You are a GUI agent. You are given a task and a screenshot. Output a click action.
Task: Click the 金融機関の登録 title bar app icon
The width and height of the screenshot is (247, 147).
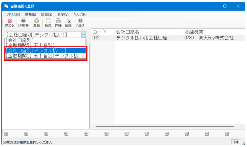[x=6, y=6]
